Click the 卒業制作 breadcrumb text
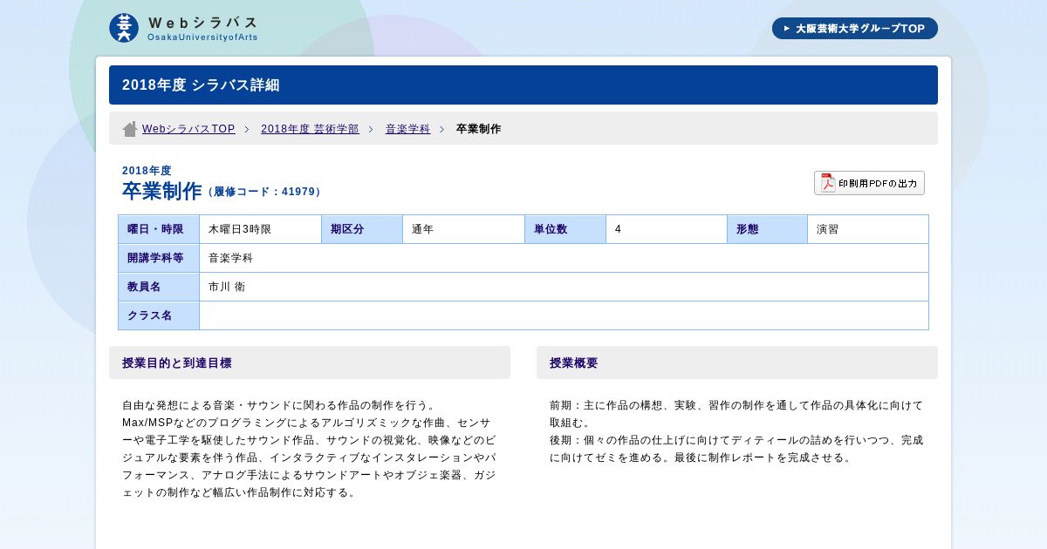The image size is (1047, 549). point(479,129)
